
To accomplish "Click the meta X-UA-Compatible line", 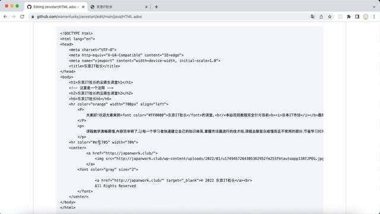I will (126, 55).
